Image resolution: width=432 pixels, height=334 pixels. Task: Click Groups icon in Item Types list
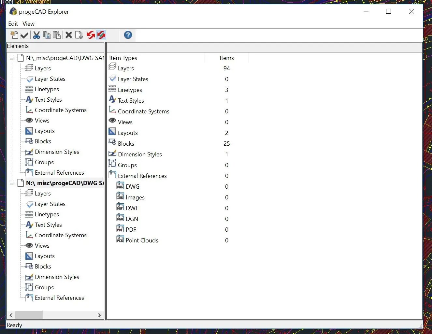tap(112, 163)
